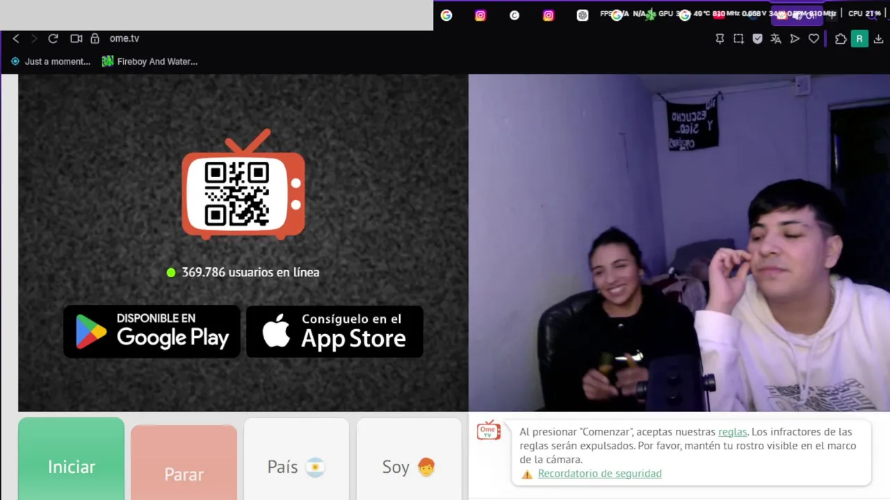The image size is (890, 500).
Task: Go forward with the browser forward arrow
Action: coord(33,39)
